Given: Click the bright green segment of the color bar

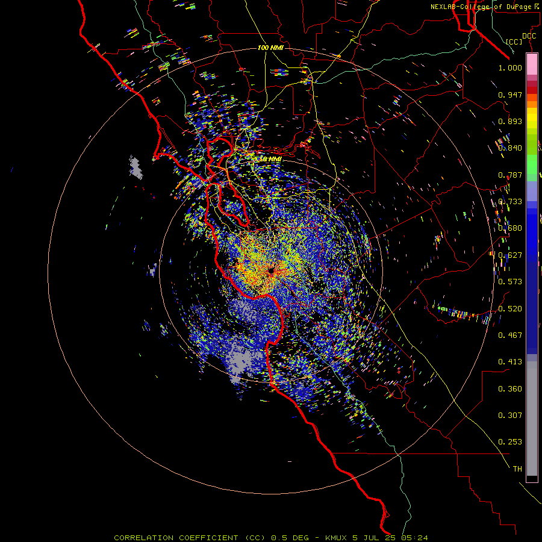Looking at the screenshot, I should point(532,164).
